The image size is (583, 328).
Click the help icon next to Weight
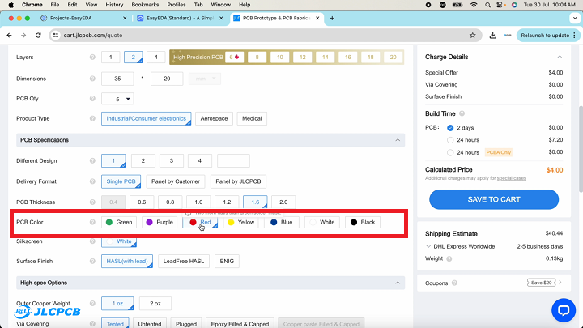coord(449,258)
